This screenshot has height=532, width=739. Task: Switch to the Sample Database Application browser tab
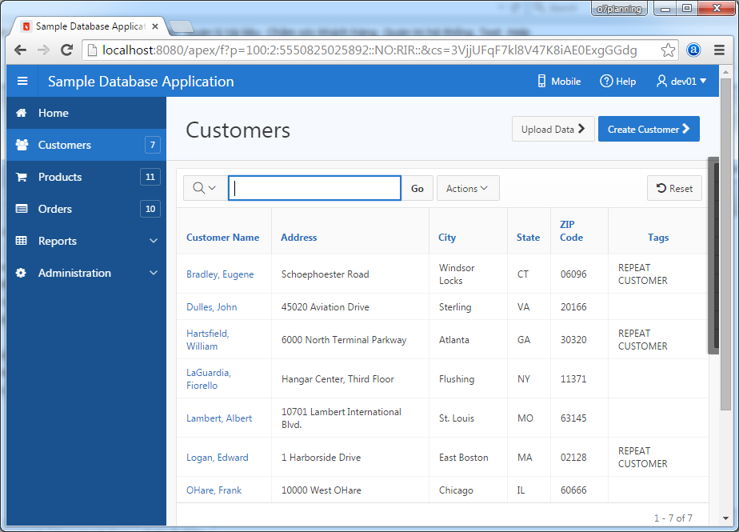[88, 26]
